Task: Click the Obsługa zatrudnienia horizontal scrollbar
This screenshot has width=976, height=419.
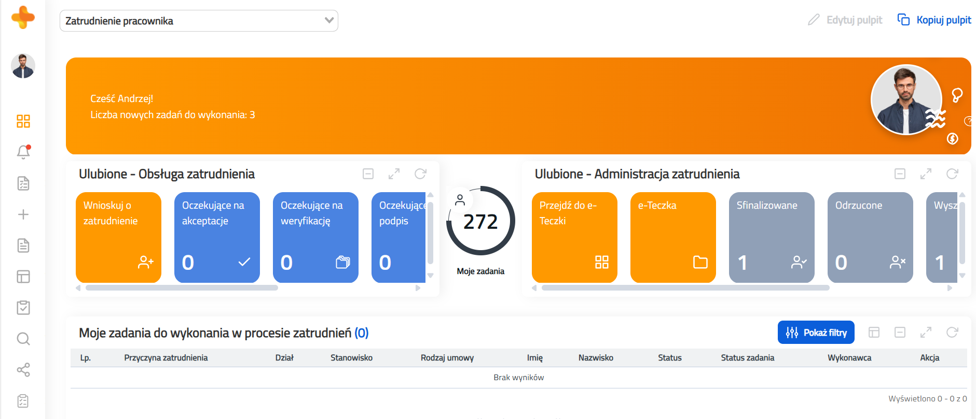Action: point(182,288)
